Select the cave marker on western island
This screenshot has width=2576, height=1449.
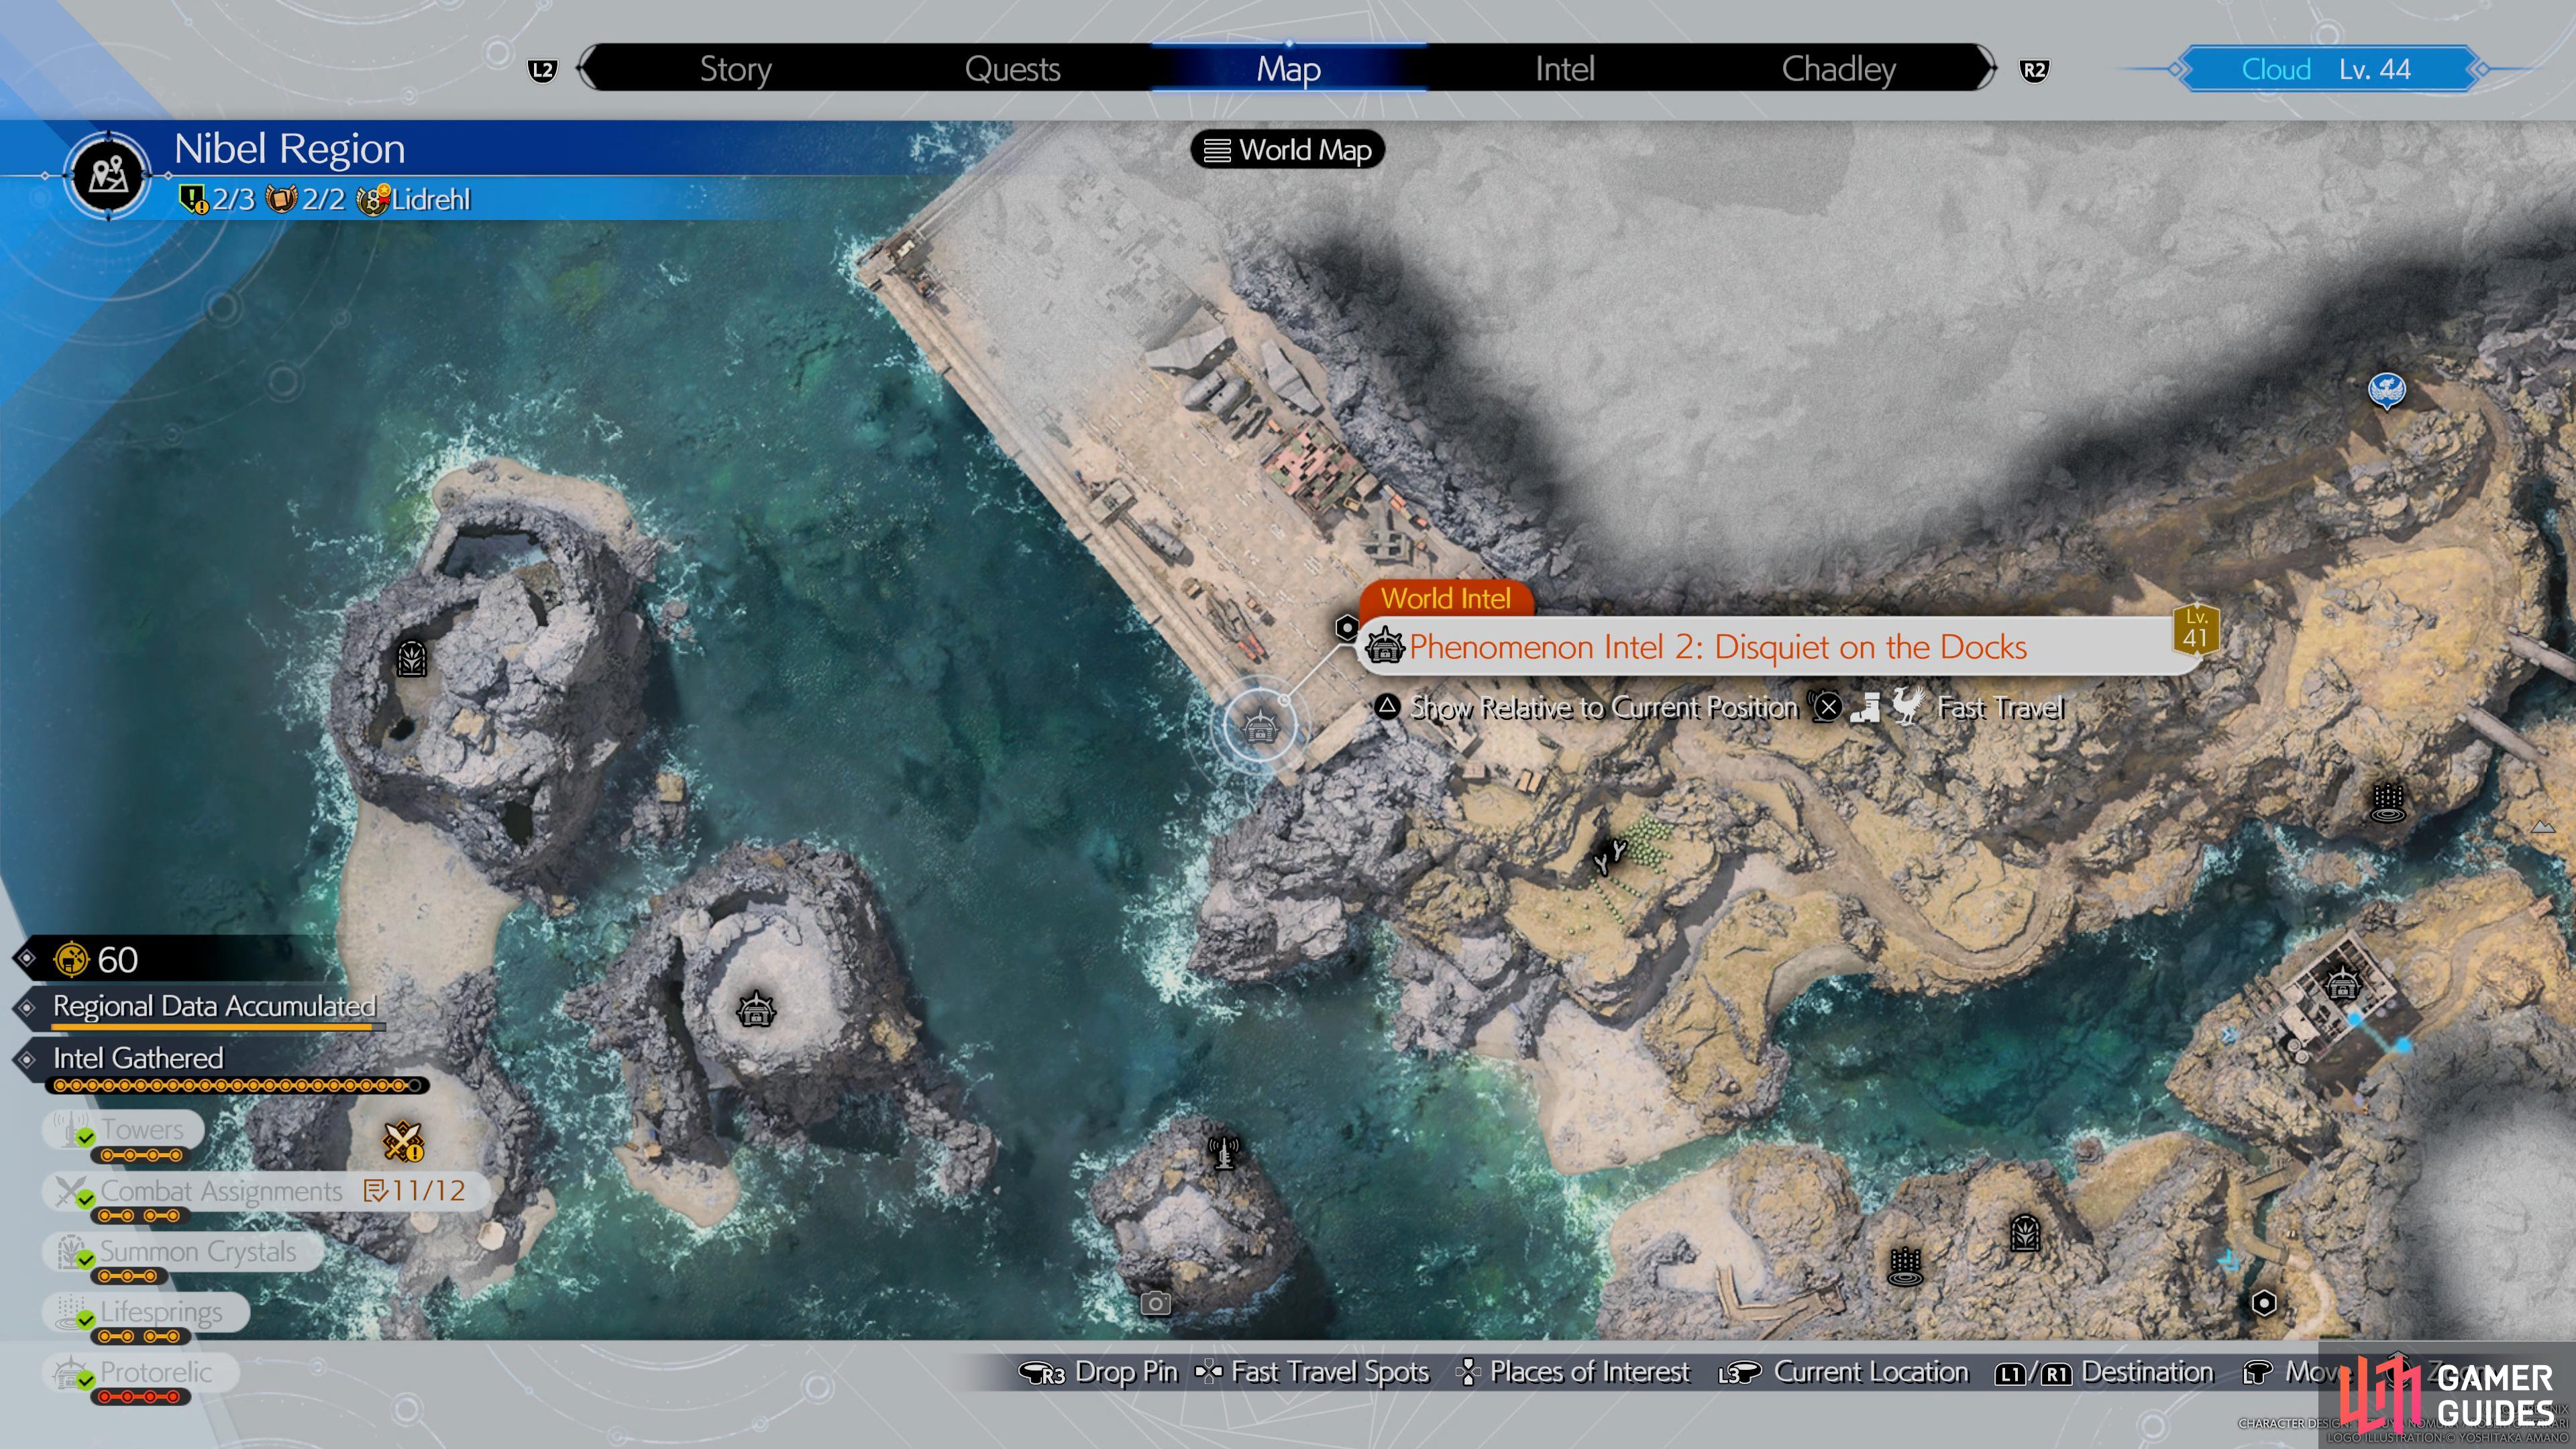[x=411, y=658]
